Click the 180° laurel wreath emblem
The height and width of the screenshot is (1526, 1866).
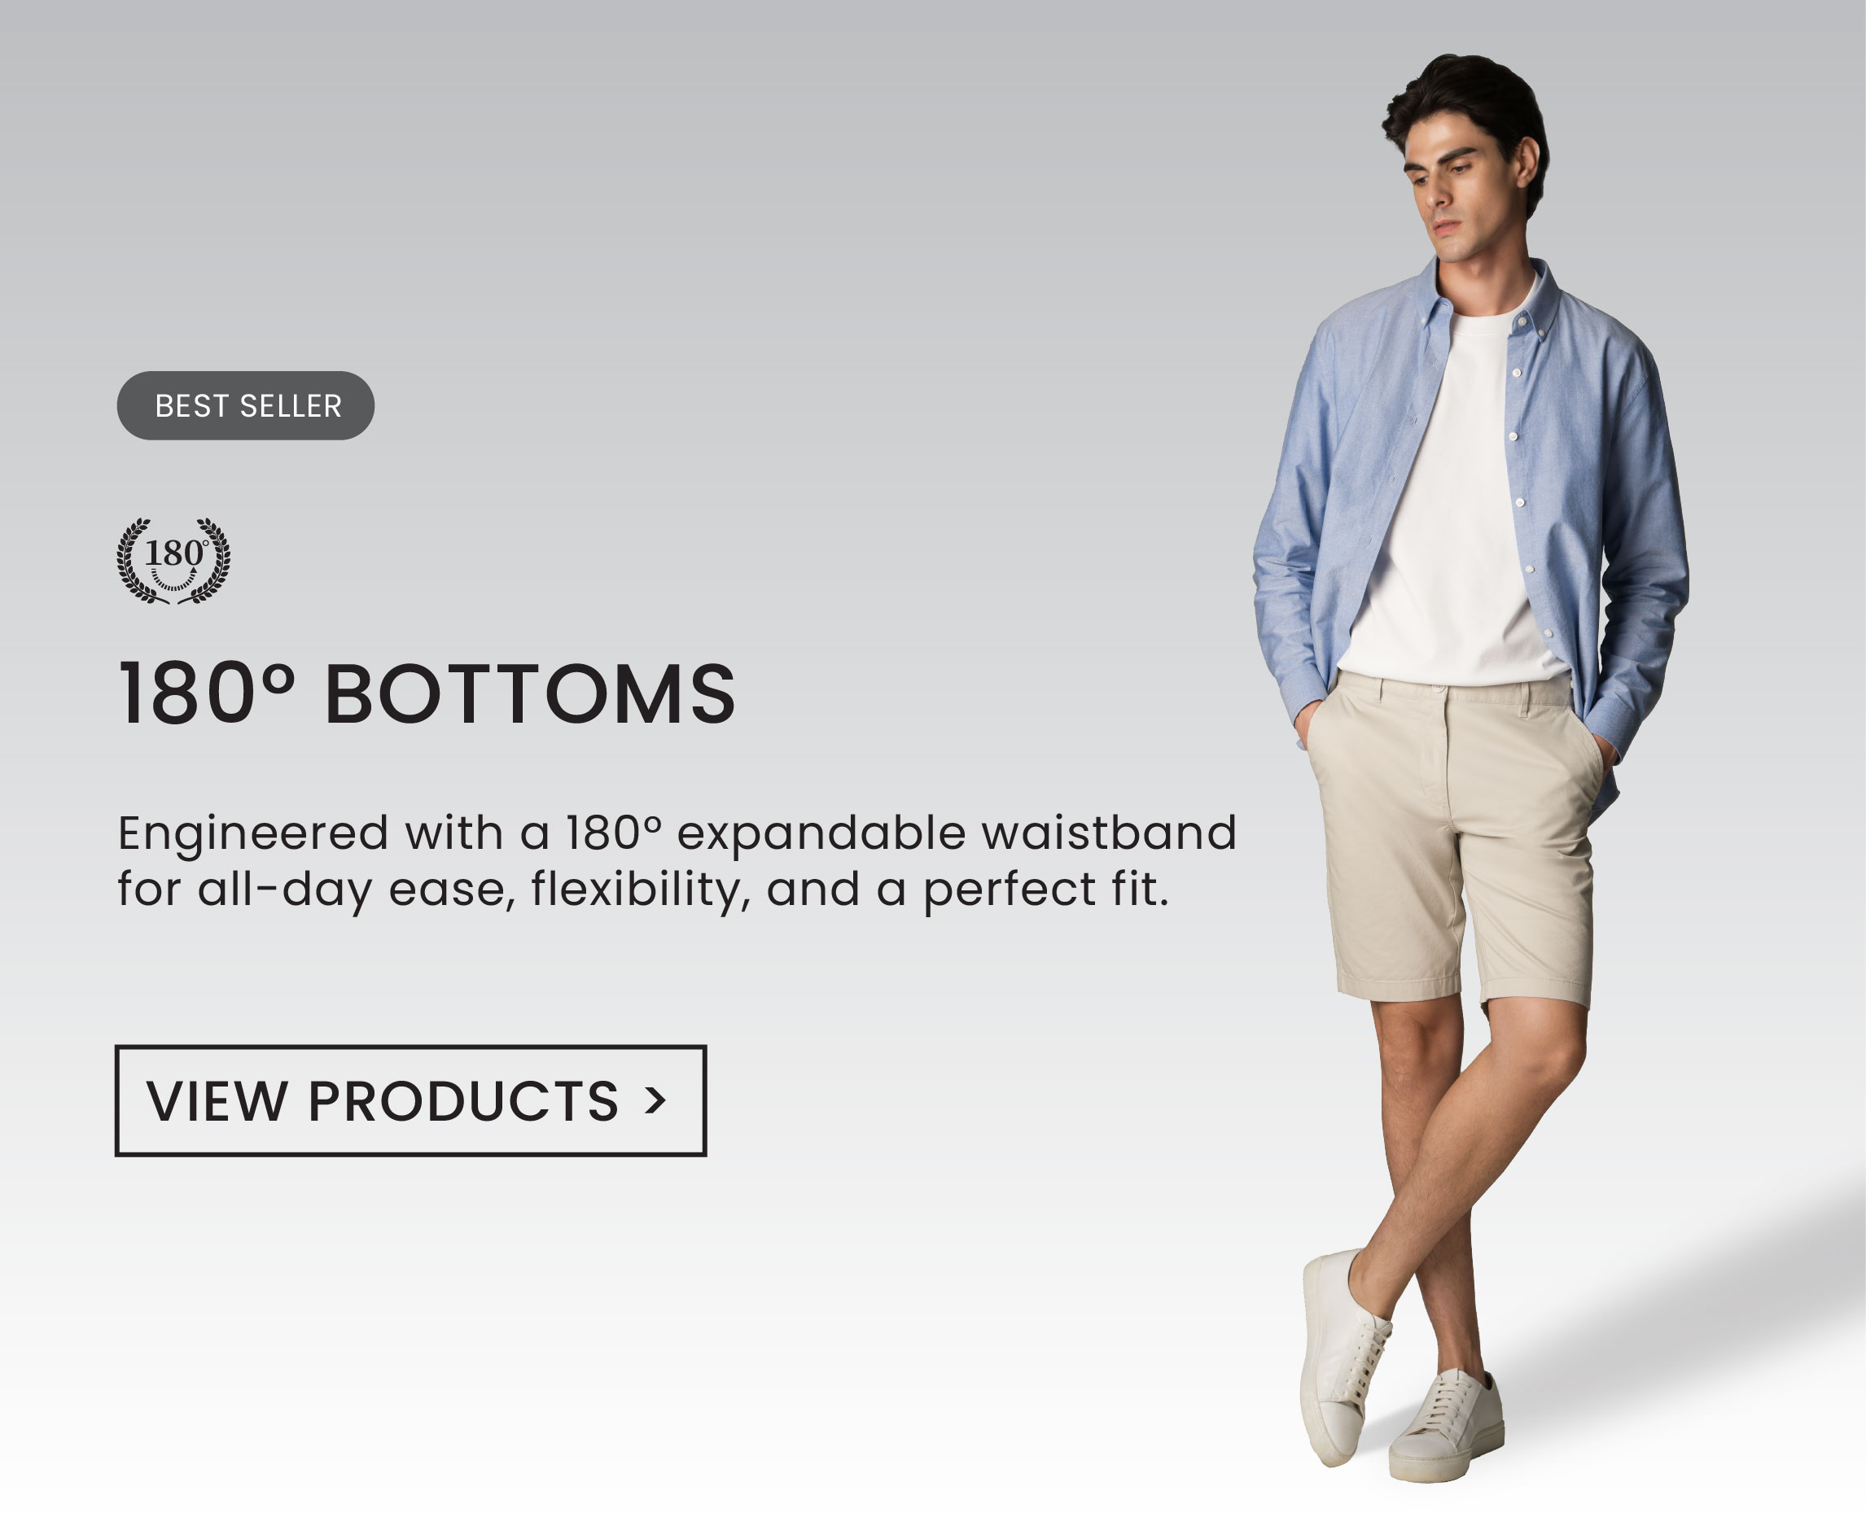click(174, 561)
